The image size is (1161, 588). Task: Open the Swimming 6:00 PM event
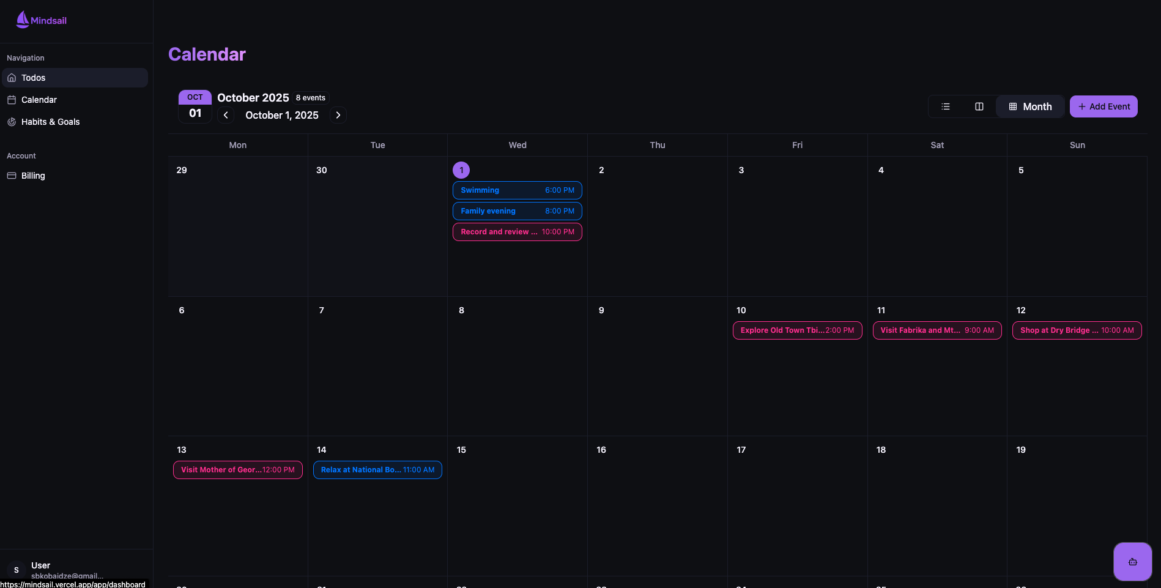pos(517,190)
